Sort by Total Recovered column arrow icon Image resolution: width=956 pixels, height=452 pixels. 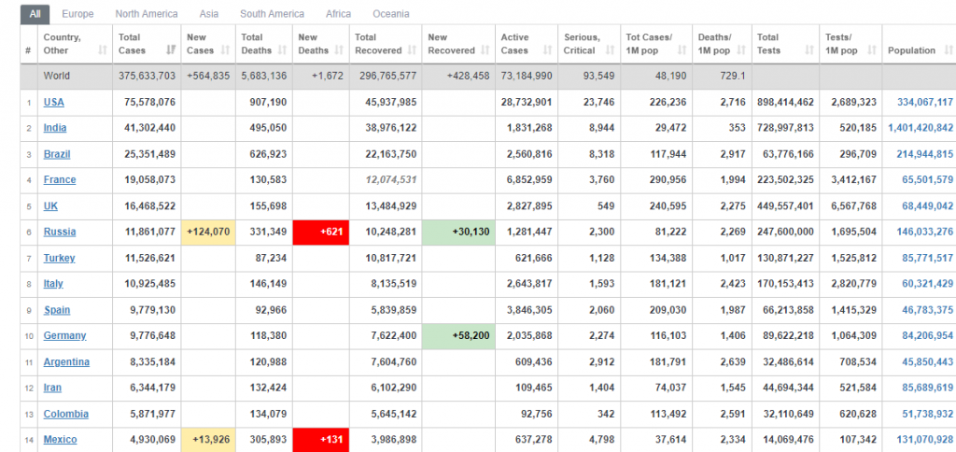(412, 50)
